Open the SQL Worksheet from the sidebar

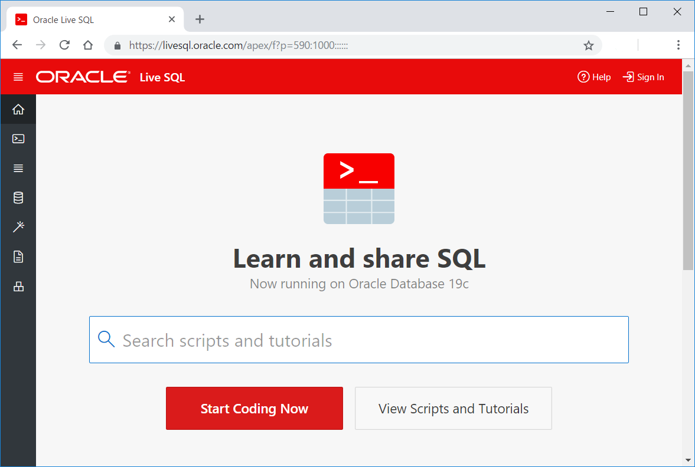pos(18,139)
